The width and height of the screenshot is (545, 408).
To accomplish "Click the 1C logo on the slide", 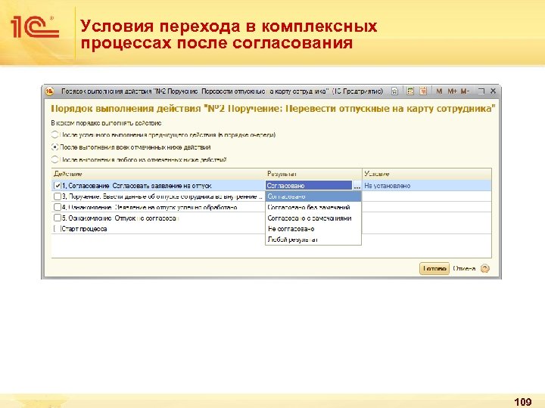I will tap(35, 26).
